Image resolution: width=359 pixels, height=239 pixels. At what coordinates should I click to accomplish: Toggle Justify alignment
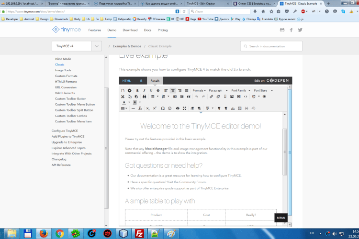coord(187,90)
